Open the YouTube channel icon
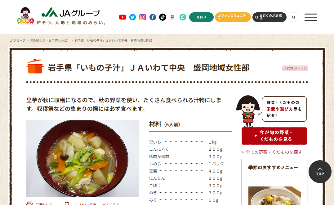 tap(122, 17)
